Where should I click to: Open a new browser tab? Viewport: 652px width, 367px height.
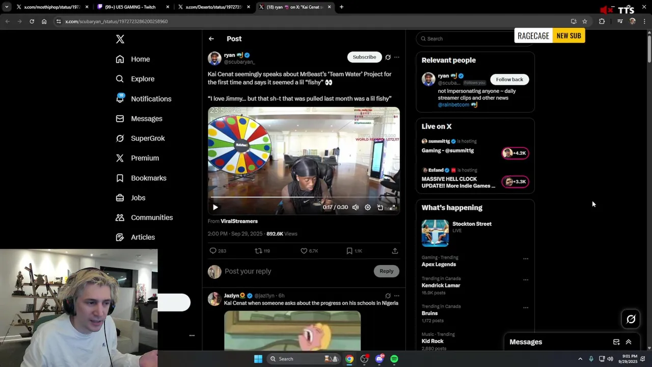point(341,7)
